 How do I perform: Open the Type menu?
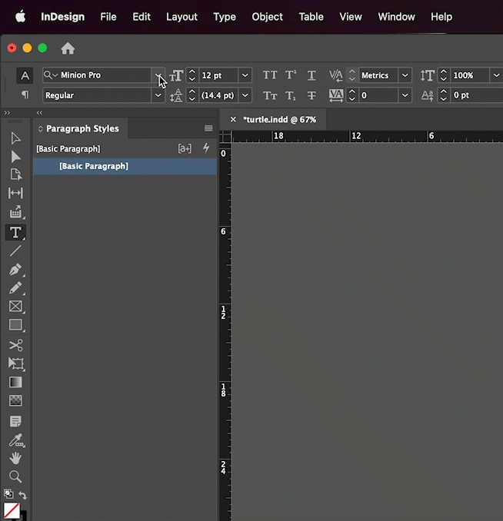(225, 17)
